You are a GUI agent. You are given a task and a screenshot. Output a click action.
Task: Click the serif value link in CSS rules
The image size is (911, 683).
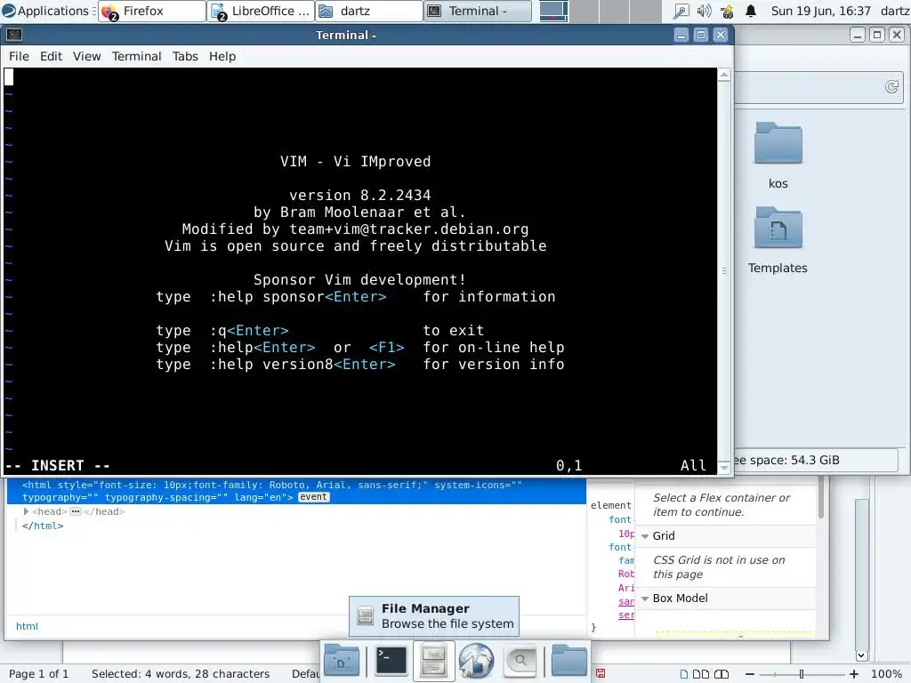pos(626,615)
